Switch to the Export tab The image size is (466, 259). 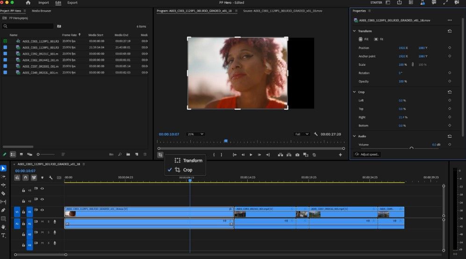(72, 3)
